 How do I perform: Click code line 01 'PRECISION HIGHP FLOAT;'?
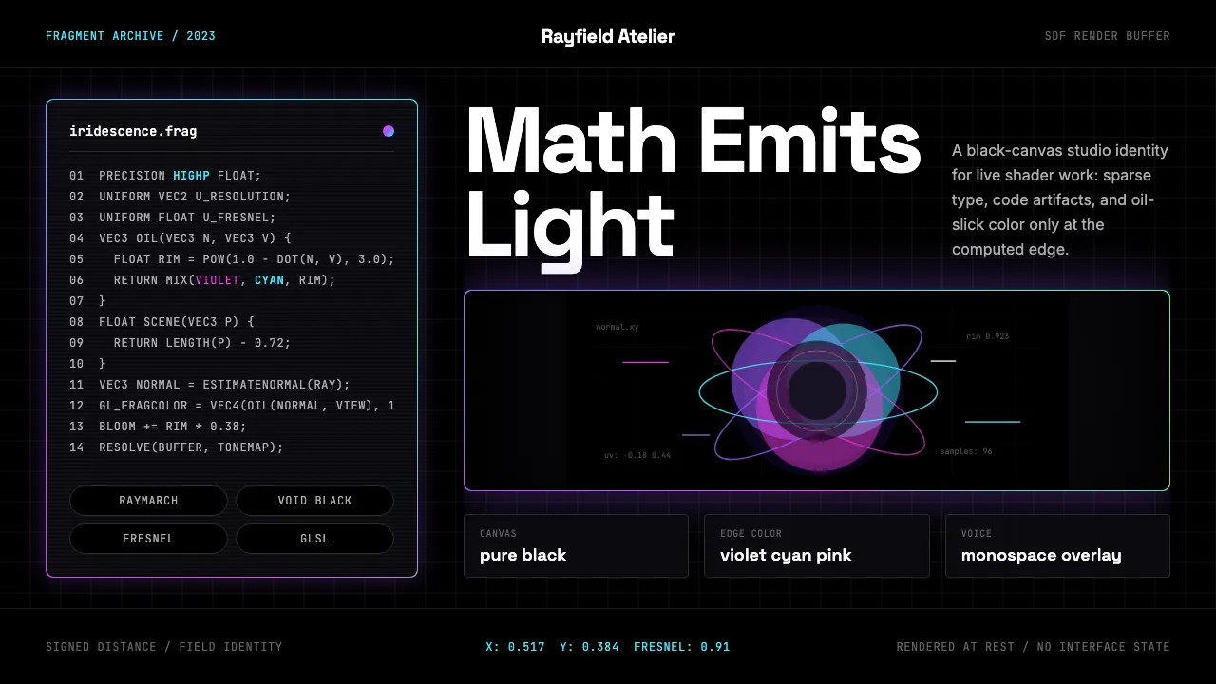165,176
